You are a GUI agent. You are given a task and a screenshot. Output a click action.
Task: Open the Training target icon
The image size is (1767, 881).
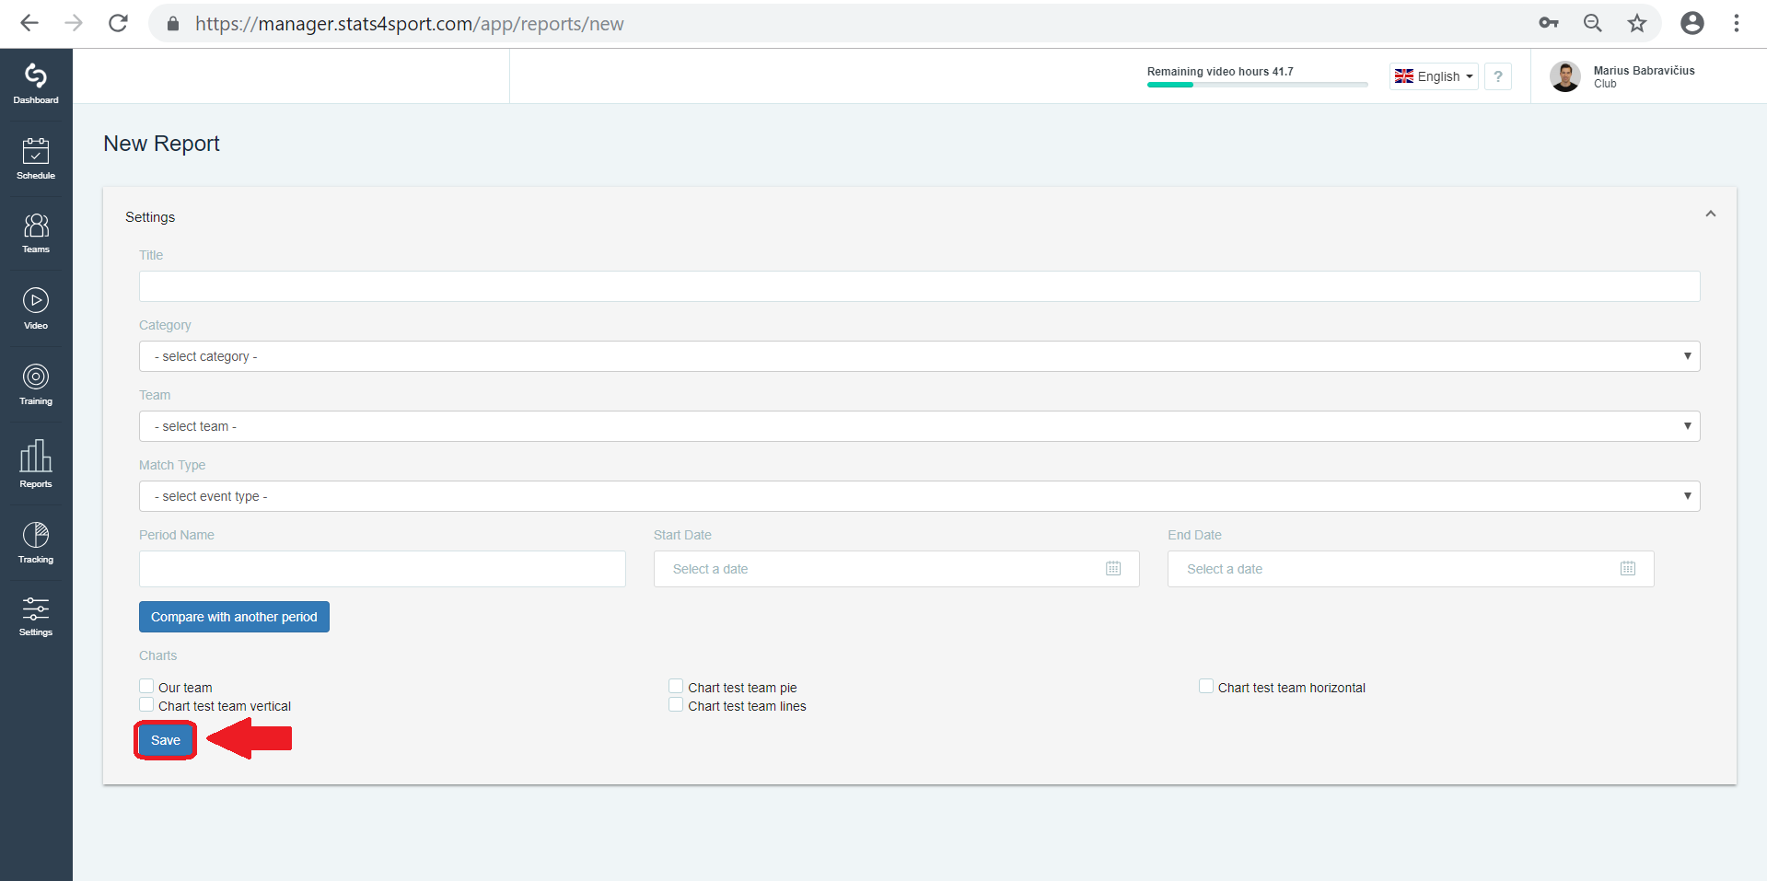point(36,377)
